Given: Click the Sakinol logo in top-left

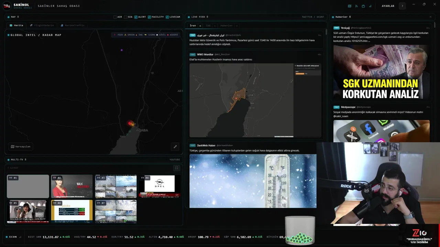Looking at the screenshot, I should point(7,6).
